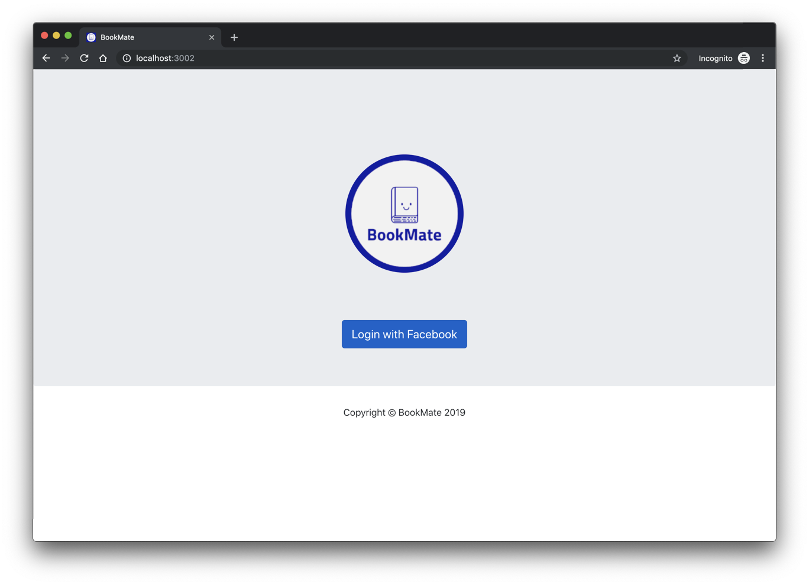Focus the localhost:3002 address bar
Viewport: 809px width, 585px height.
[402, 58]
